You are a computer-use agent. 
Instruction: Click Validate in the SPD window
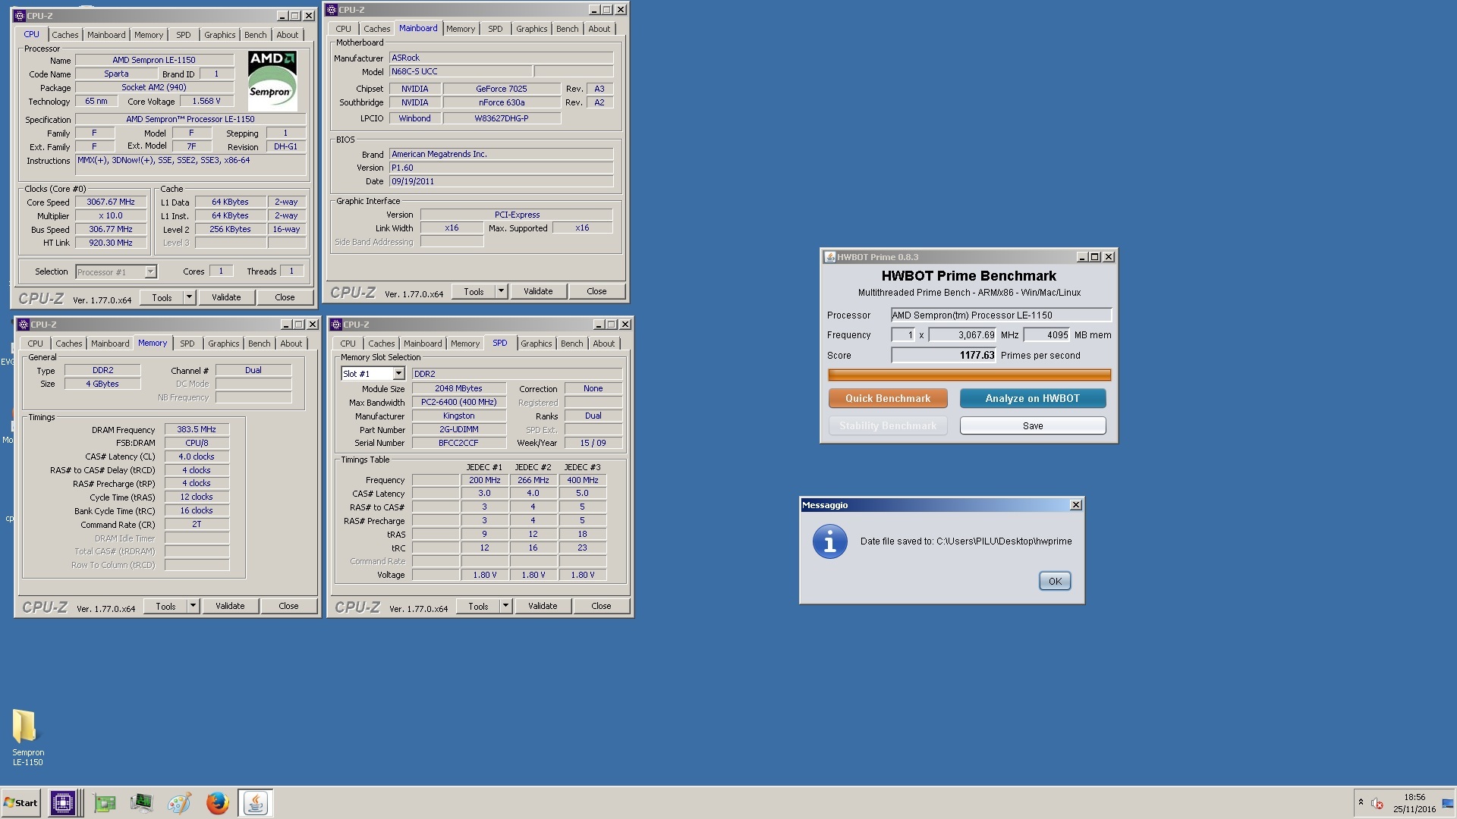(543, 606)
